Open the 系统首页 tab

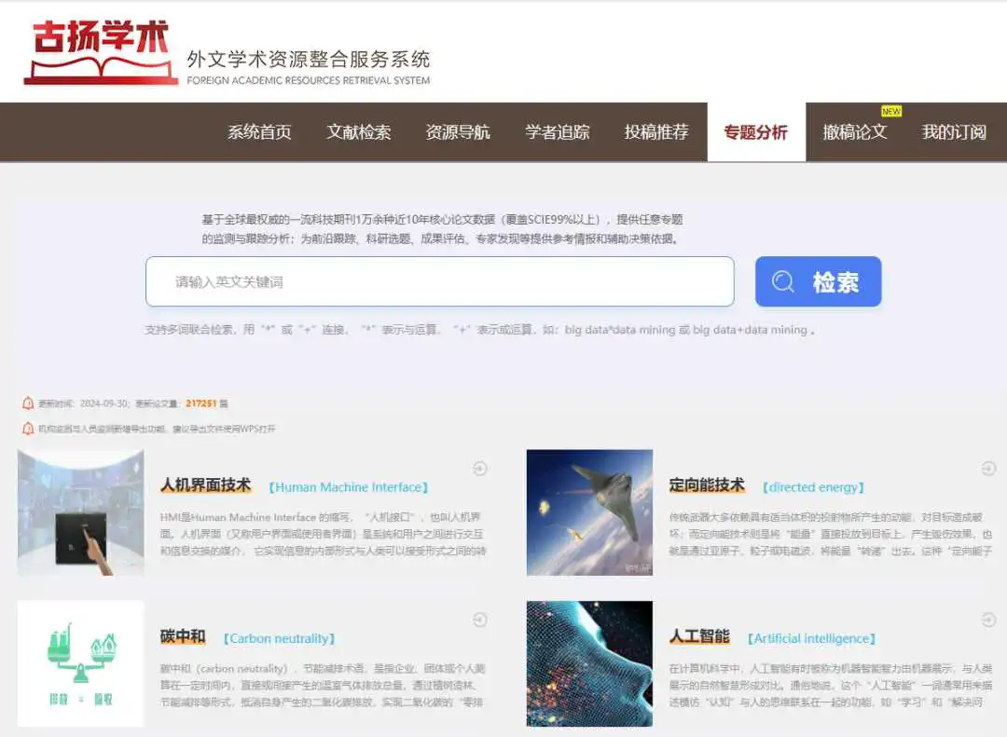point(259,132)
